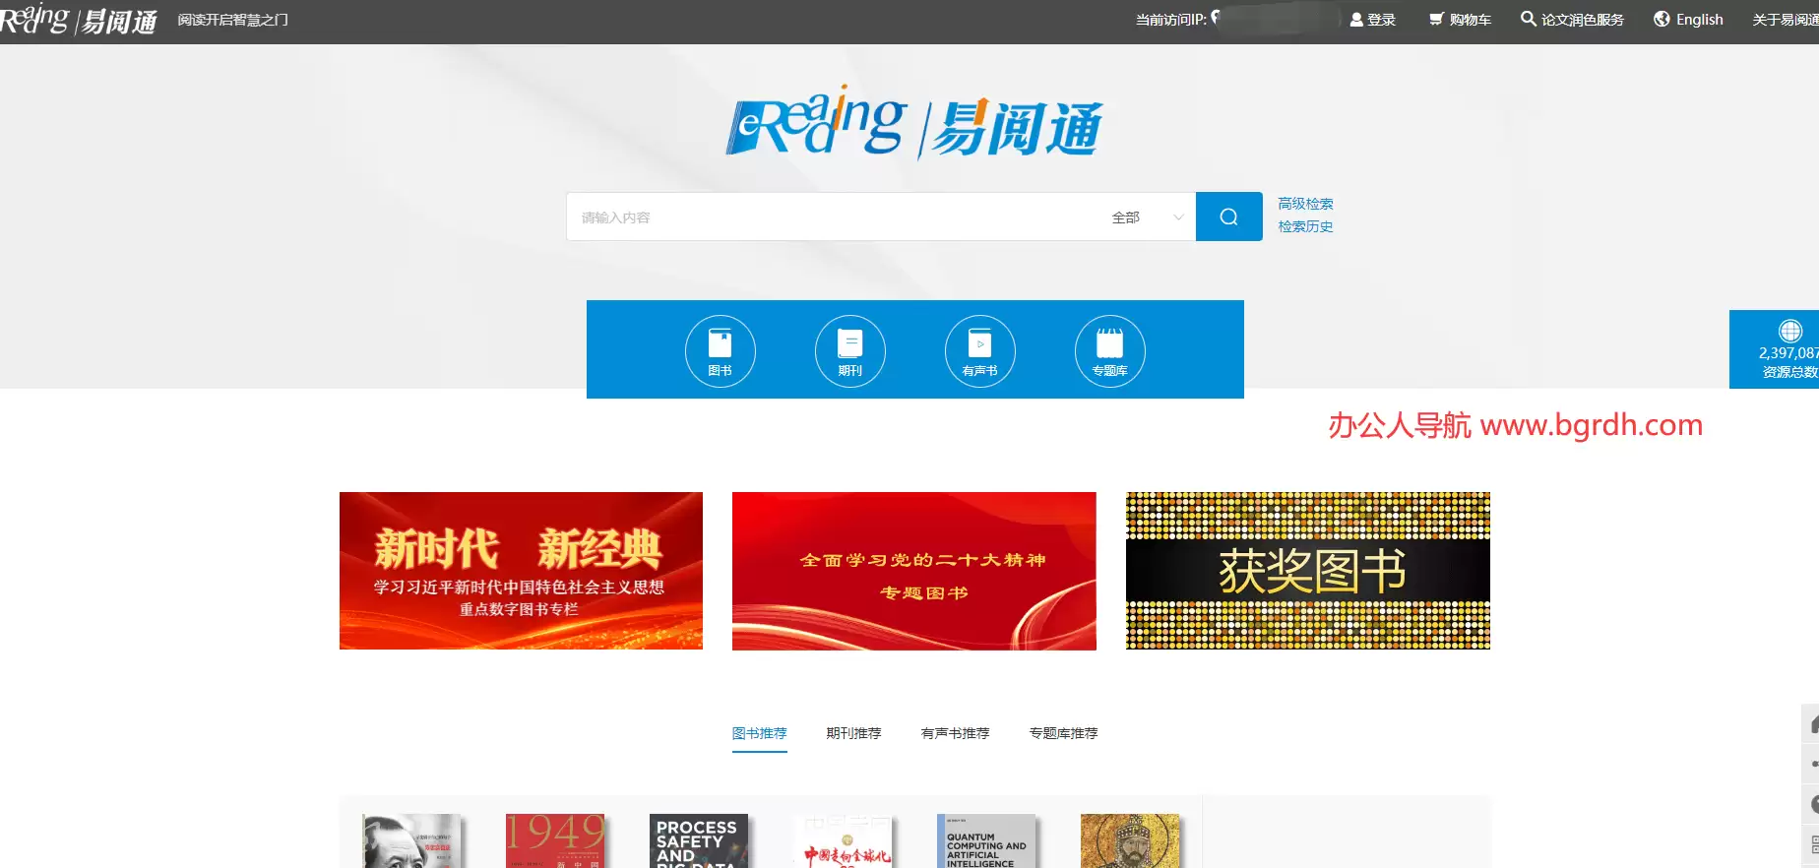The width and height of the screenshot is (1819, 868).
Task: Select the 有声书推荐 tab
Action: (955, 733)
